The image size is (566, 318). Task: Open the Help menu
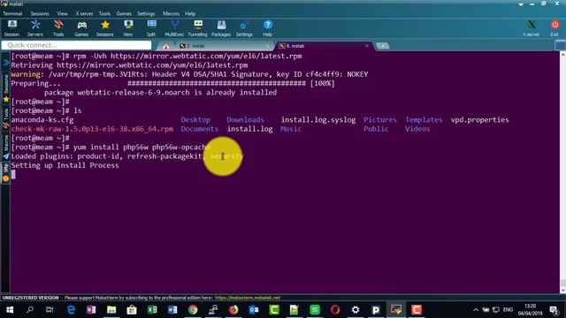(x=190, y=13)
